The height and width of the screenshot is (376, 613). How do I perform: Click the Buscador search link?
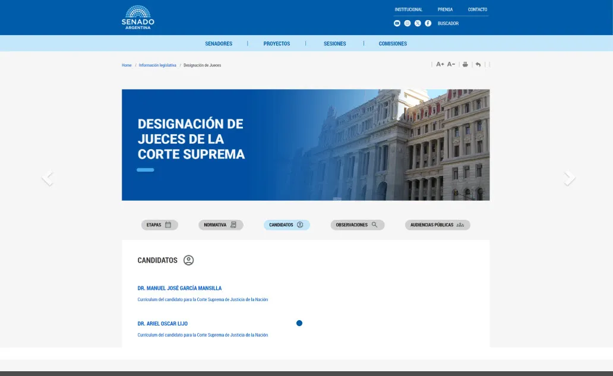click(448, 23)
